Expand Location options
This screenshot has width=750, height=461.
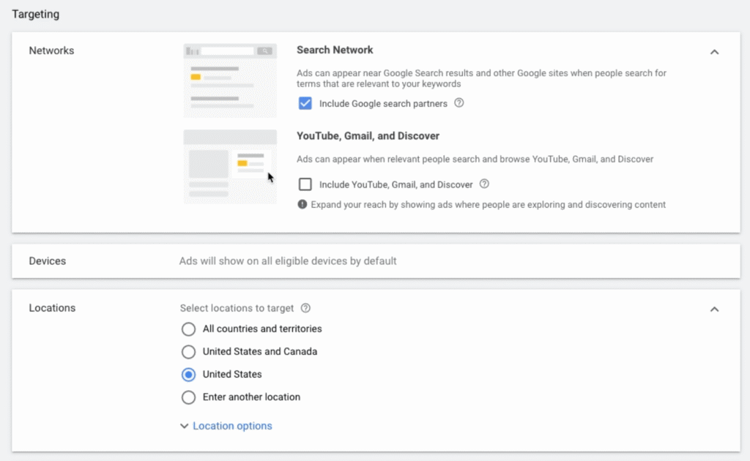[x=232, y=425]
